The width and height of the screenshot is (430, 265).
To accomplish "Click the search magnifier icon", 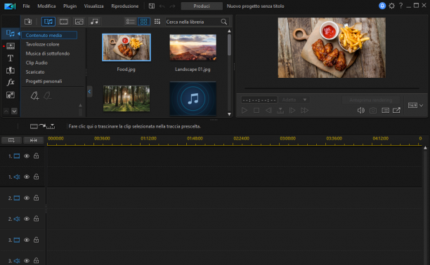I will tap(223, 22).
